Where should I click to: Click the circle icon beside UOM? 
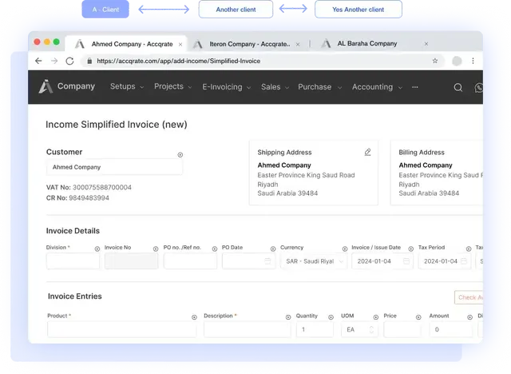coord(376,317)
